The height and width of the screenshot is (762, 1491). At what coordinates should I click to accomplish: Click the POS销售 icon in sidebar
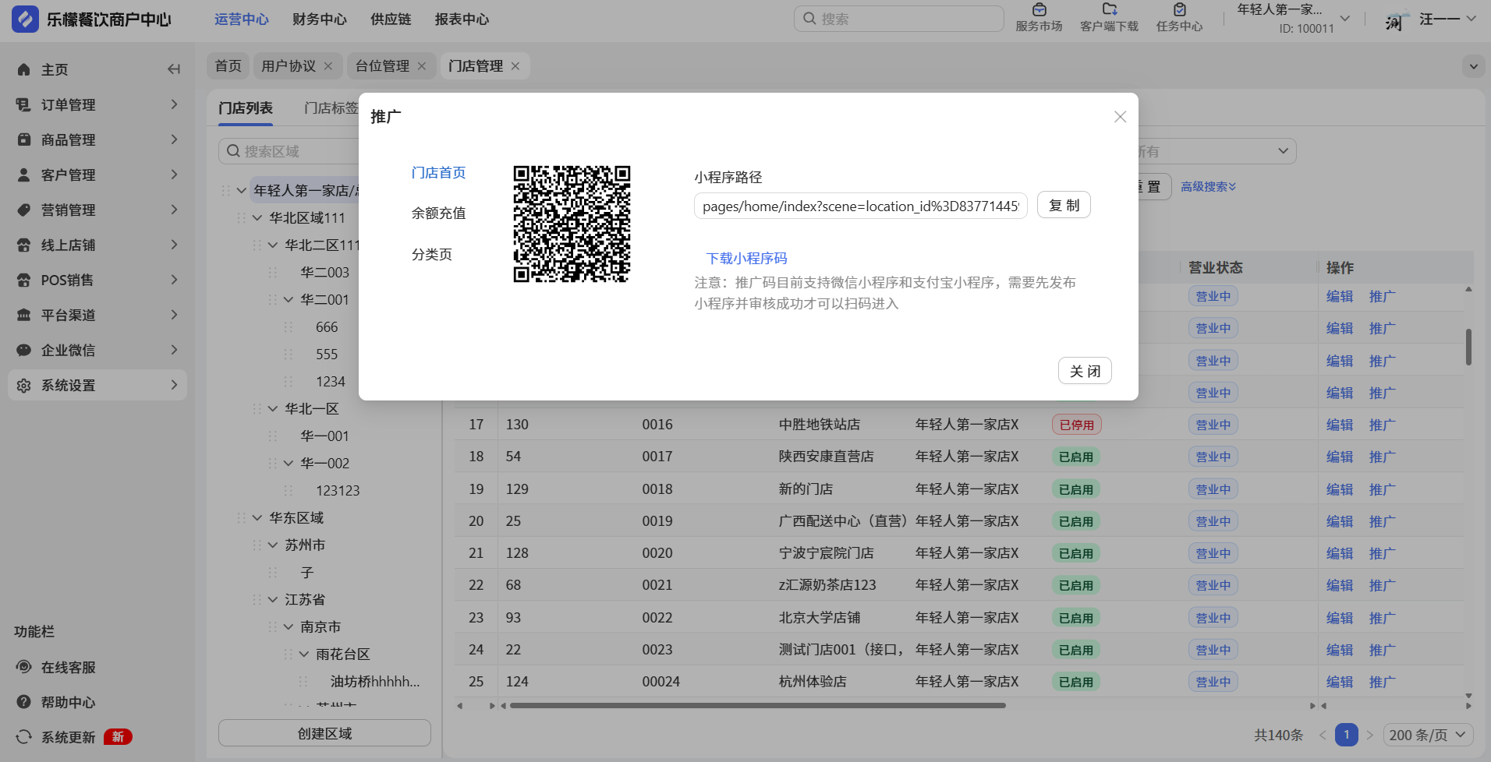(24, 280)
